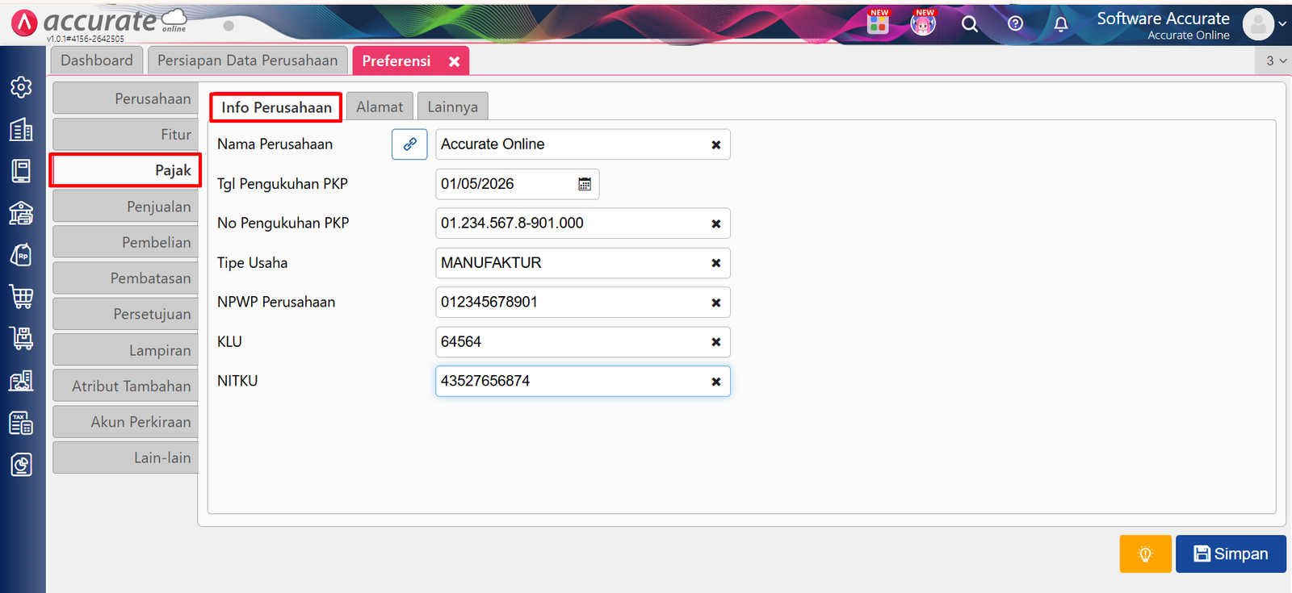Open the shopping cart purchase icon
Screen dimensions: 1292x593
[x=22, y=297]
